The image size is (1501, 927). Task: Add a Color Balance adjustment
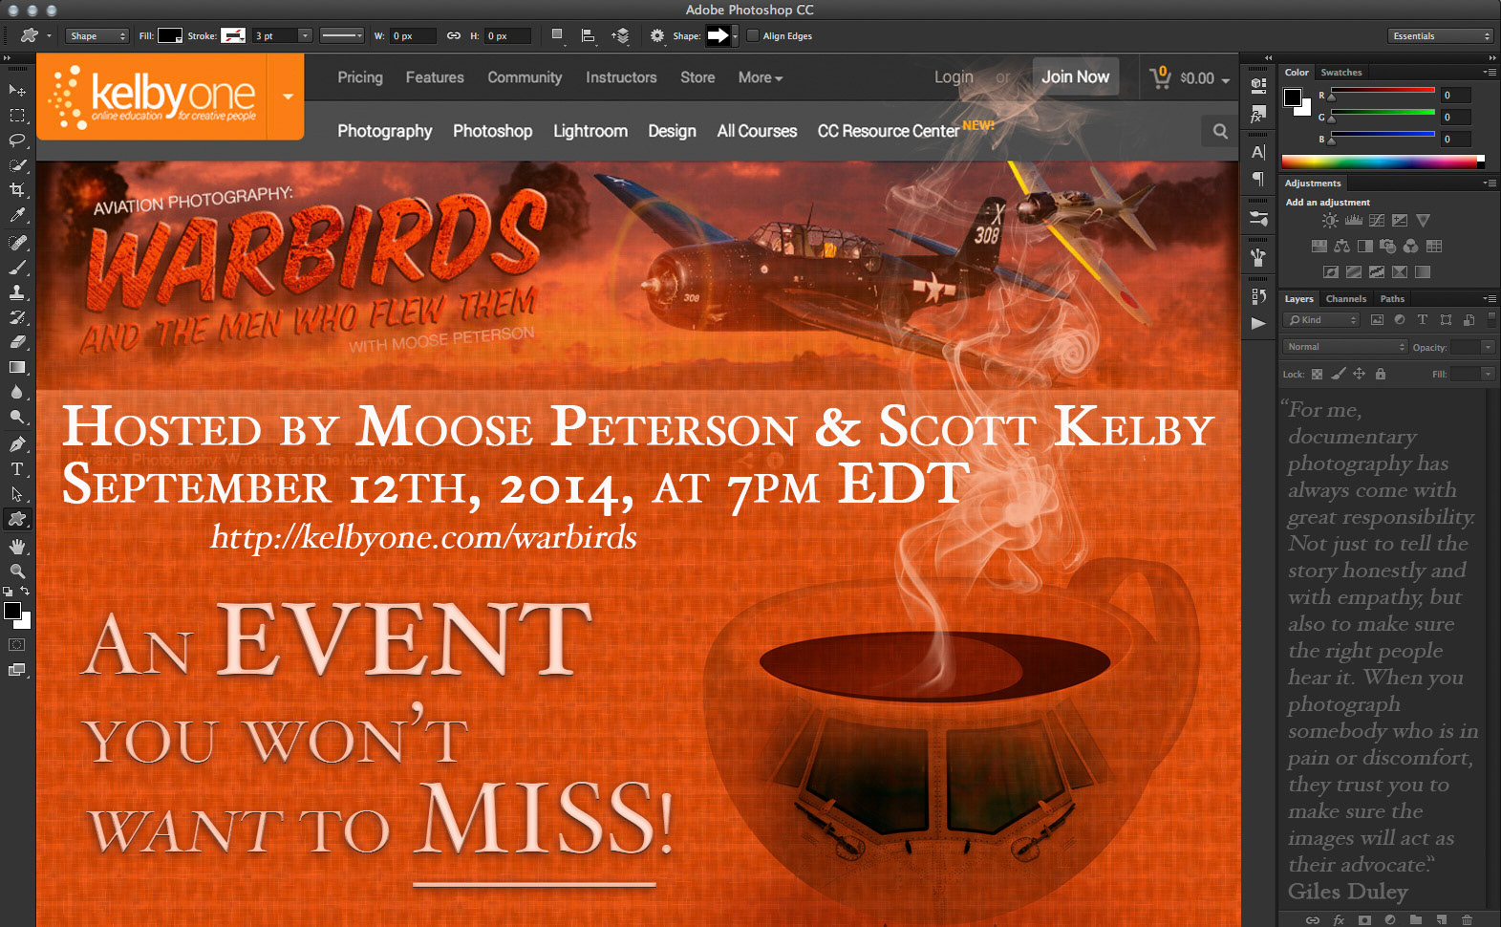pos(1341,247)
